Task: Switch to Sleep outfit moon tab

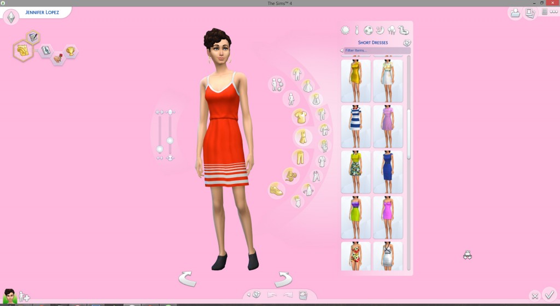Action: (x=380, y=30)
